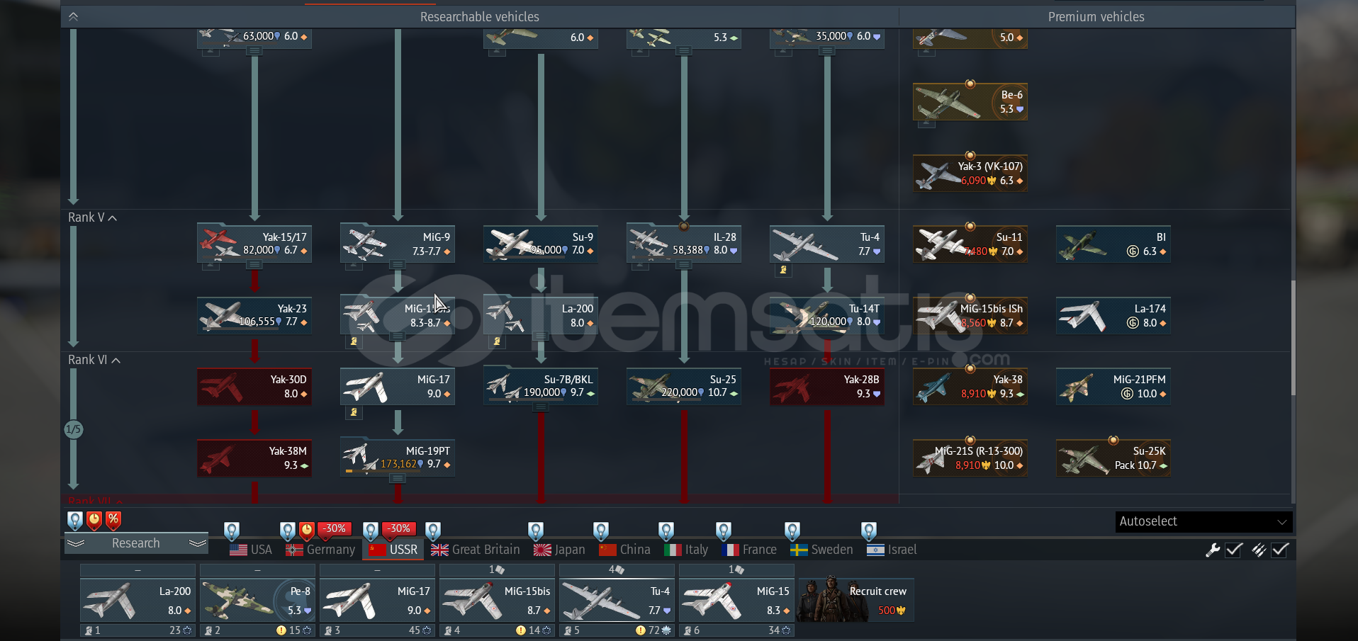Toggle the auto-repair checkbox beside wrench
The width and height of the screenshot is (1358, 641).
(x=1234, y=550)
